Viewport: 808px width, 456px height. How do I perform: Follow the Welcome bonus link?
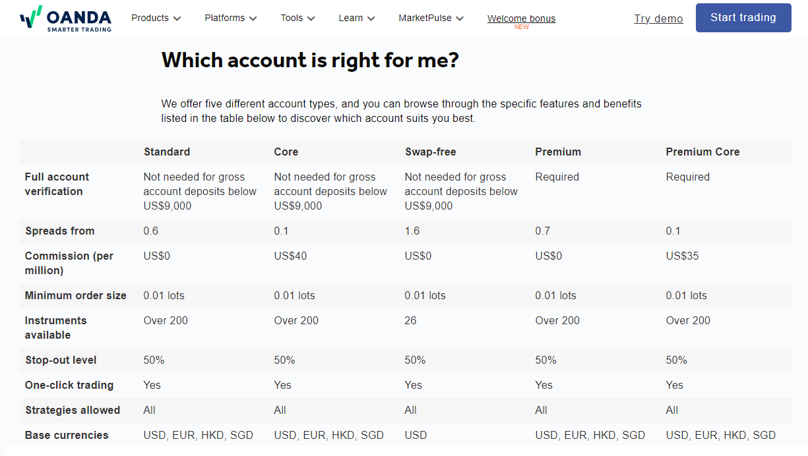(x=521, y=18)
